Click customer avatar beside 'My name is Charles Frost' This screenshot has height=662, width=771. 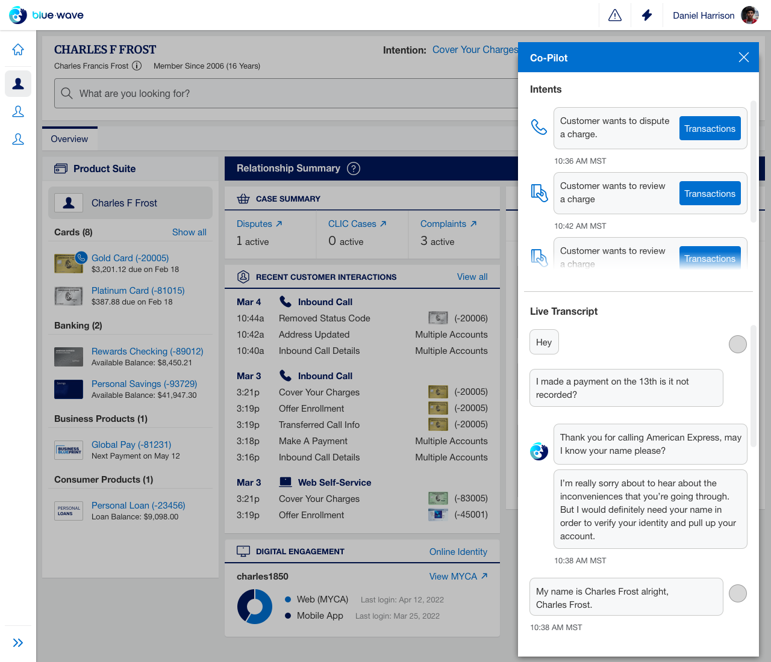coord(738,593)
